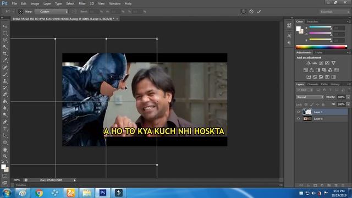Hide Layer 0 using eye icon
Viewport: 352px width, 198px height.
point(298,119)
